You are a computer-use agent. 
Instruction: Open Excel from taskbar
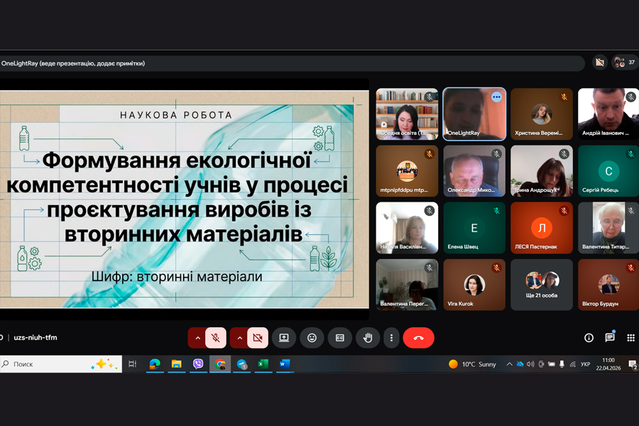[263, 364]
